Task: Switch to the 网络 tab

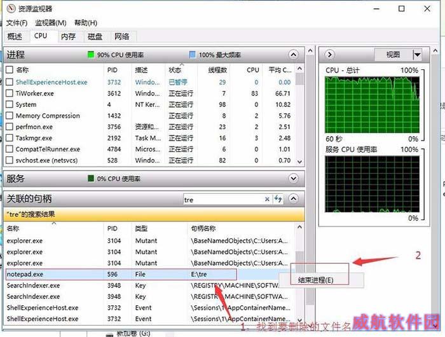Action: click(x=122, y=36)
